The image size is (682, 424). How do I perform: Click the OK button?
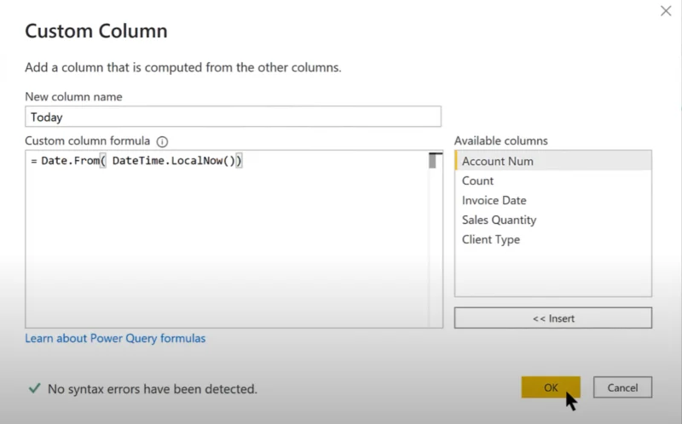551,387
